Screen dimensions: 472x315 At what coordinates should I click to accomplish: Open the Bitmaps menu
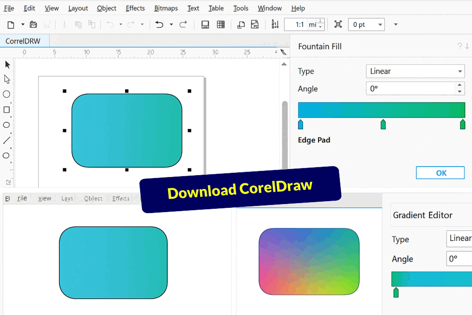(166, 8)
